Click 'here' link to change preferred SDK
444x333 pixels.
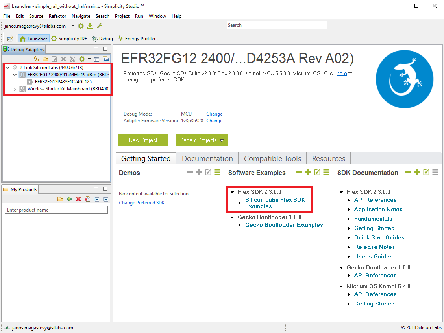(342, 73)
